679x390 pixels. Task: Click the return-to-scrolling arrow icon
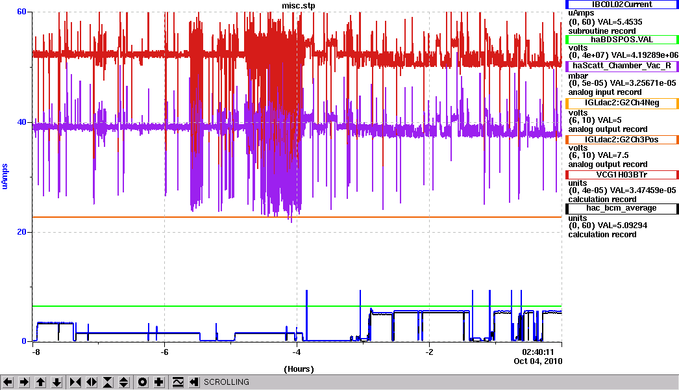[194, 382]
